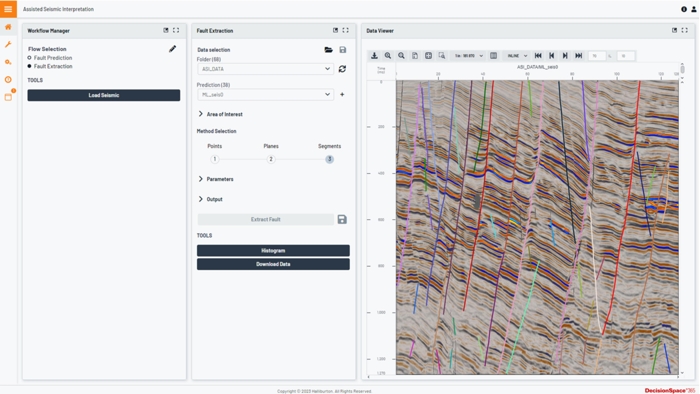Image resolution: width=700 pixels, height=394 pixels.
Task: Pop out the Fault Extraction panel
Action: click(336, 30)
